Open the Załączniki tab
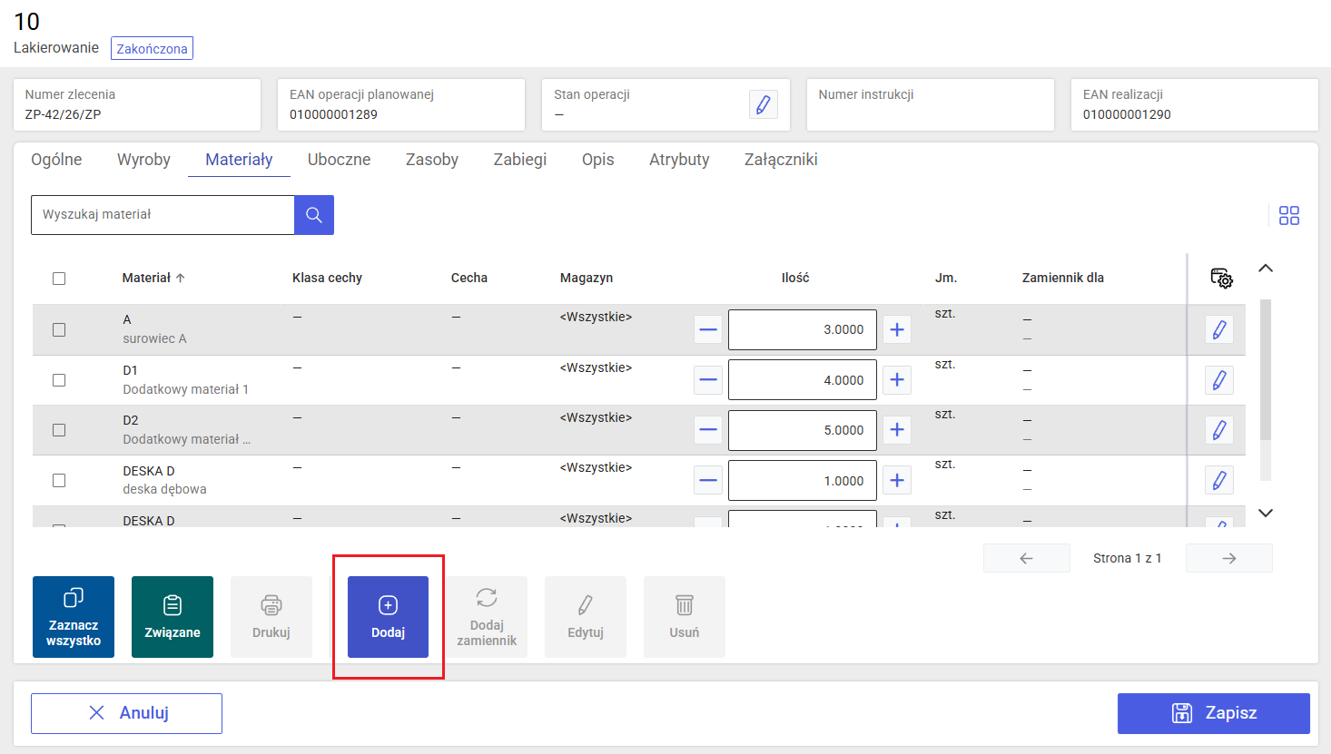Screen dimensions: 1331x754 point(781,160)
